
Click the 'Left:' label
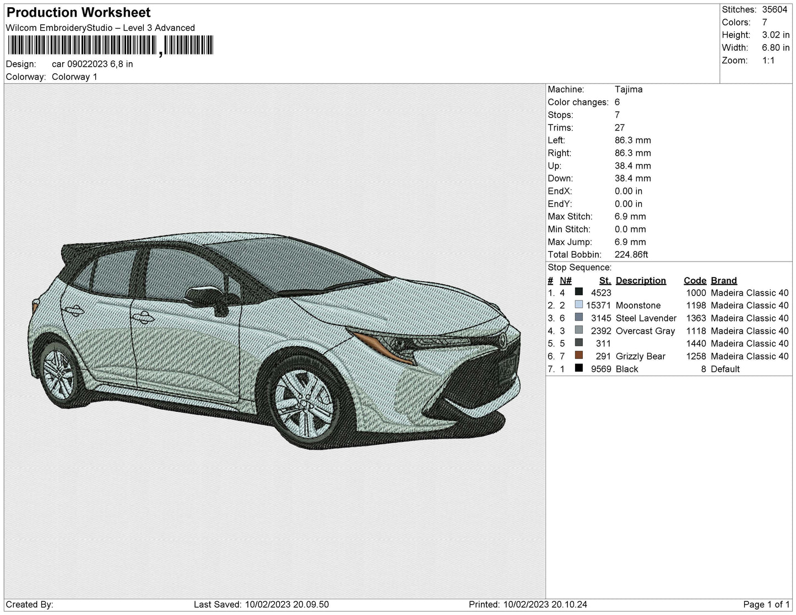[x=556, y=140]
